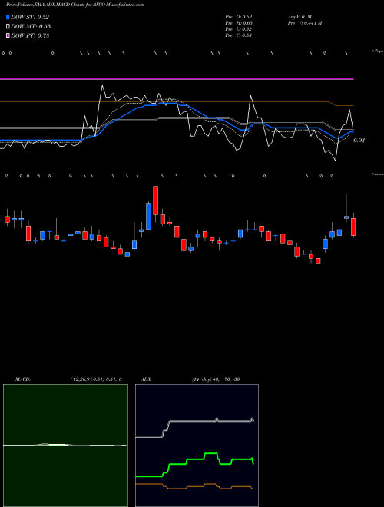Click the ADX panel title label
Screen dimensions: 384x507
click(x=146, y=379)
